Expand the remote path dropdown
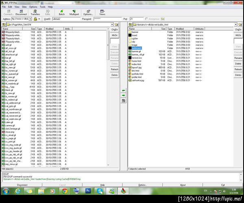The width and height of the screenshot is (244, 203). (x=236, y=24)
